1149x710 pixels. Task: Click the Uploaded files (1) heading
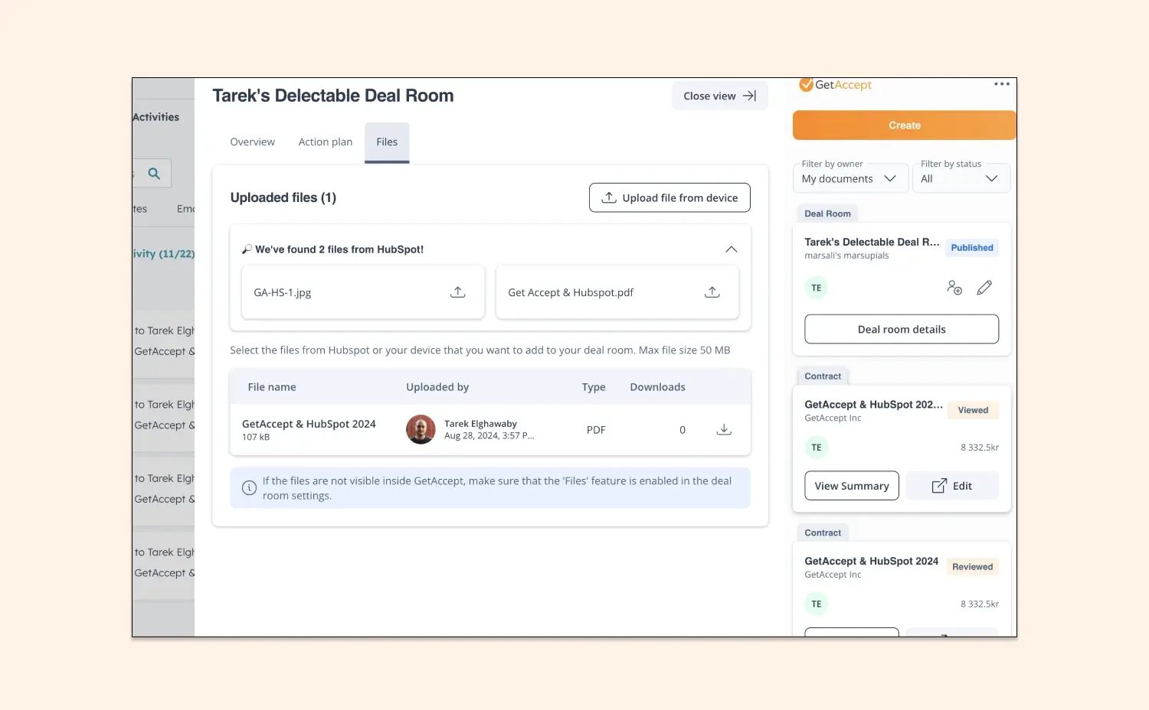[x=283, y=197]
